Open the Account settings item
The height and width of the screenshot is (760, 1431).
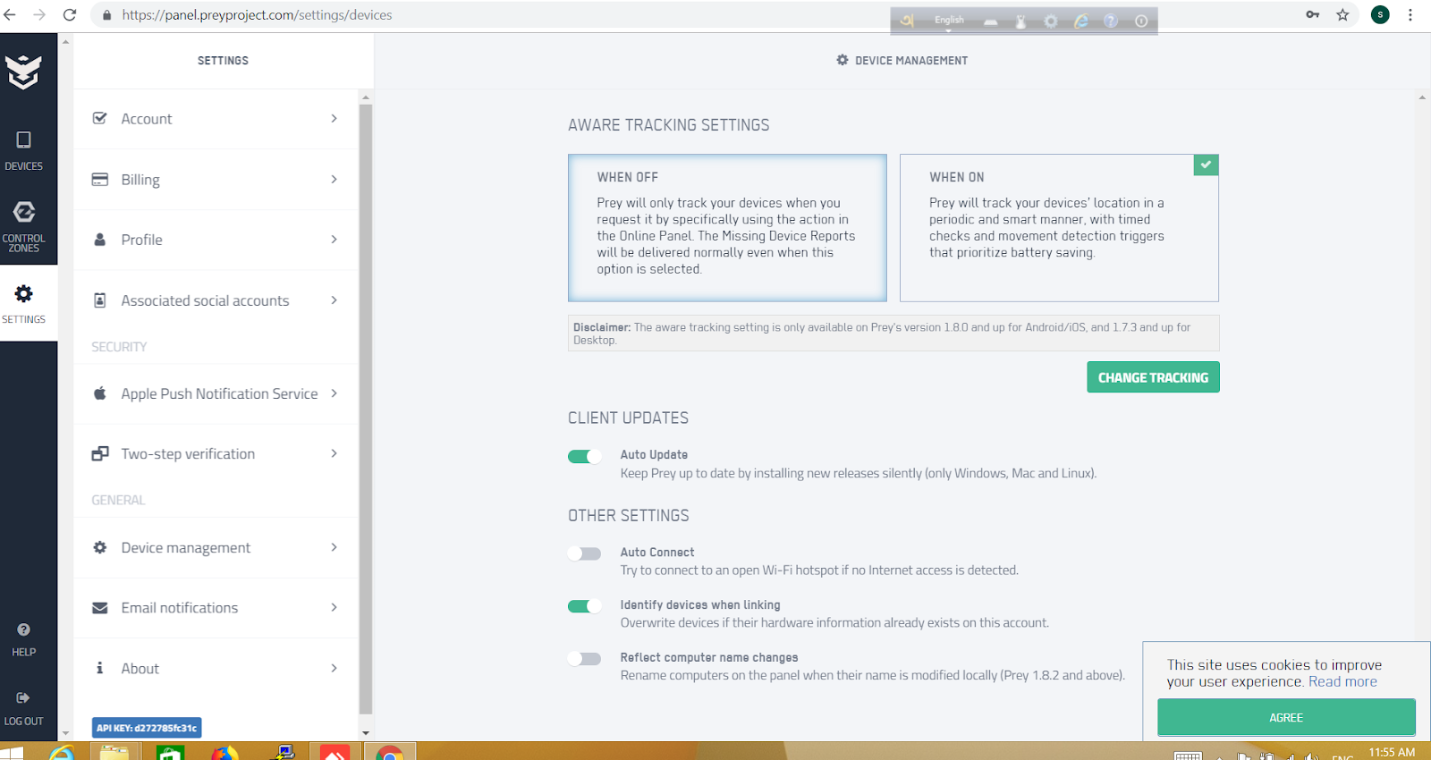(216, 119)
